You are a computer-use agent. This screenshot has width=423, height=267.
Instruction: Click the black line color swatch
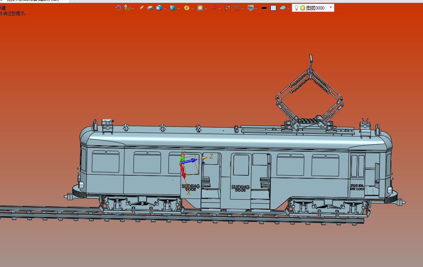pyautogui.click(x=265, y=8)
